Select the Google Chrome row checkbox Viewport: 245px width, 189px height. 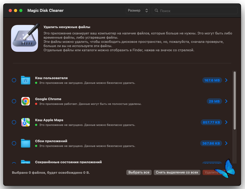pyautogui.click(x=14, y=101)
